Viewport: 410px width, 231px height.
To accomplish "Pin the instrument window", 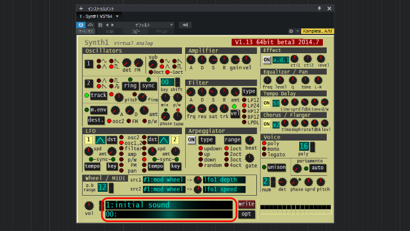I will coord(319,8).
